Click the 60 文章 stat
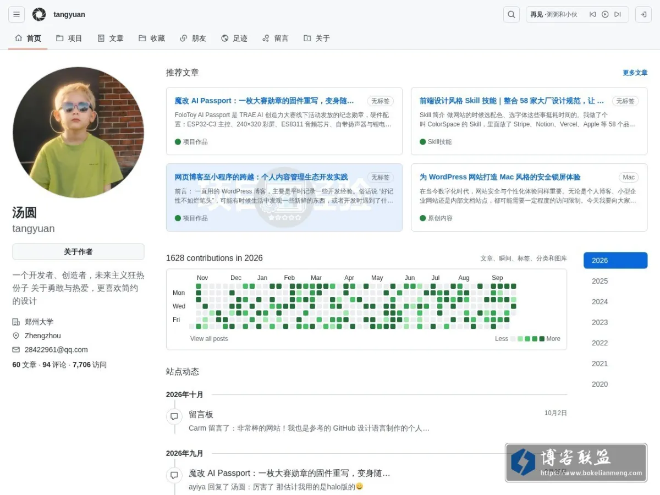This screenshot has width=660, height=495. (24, 365)
